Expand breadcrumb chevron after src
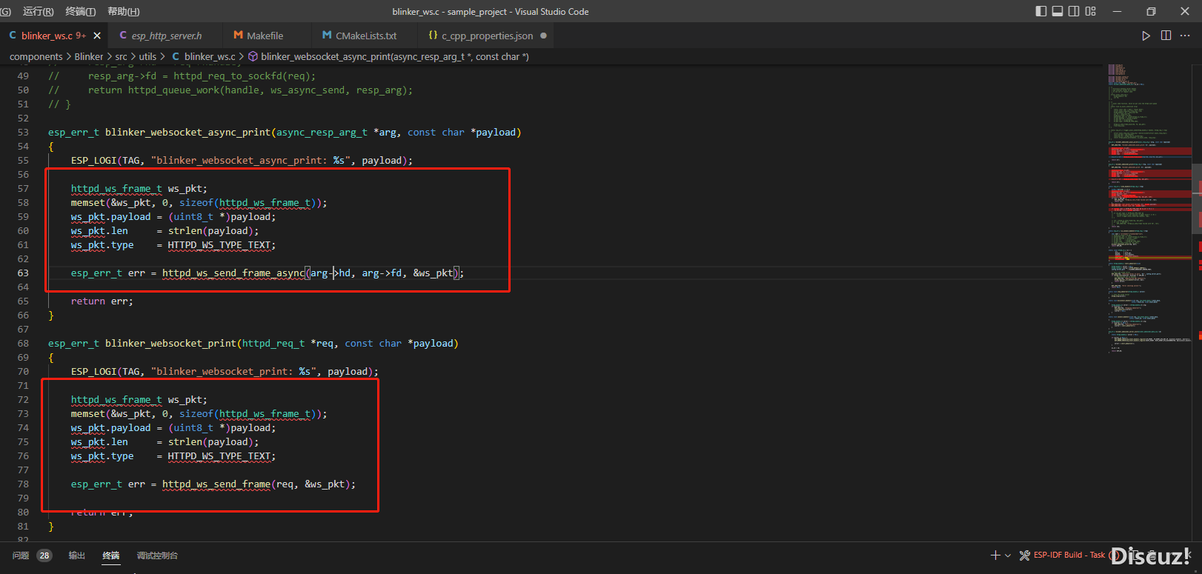The width and height of the screenshot is (1202, 574). tap(133, 56)
